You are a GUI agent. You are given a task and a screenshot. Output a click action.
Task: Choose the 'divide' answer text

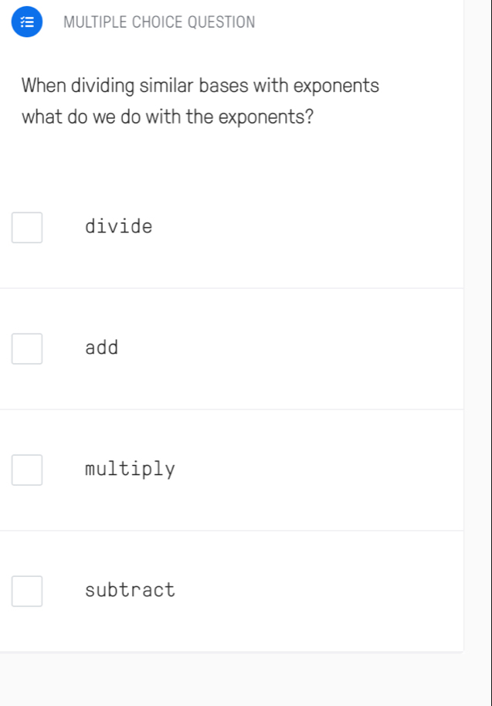tap(119, 226)
